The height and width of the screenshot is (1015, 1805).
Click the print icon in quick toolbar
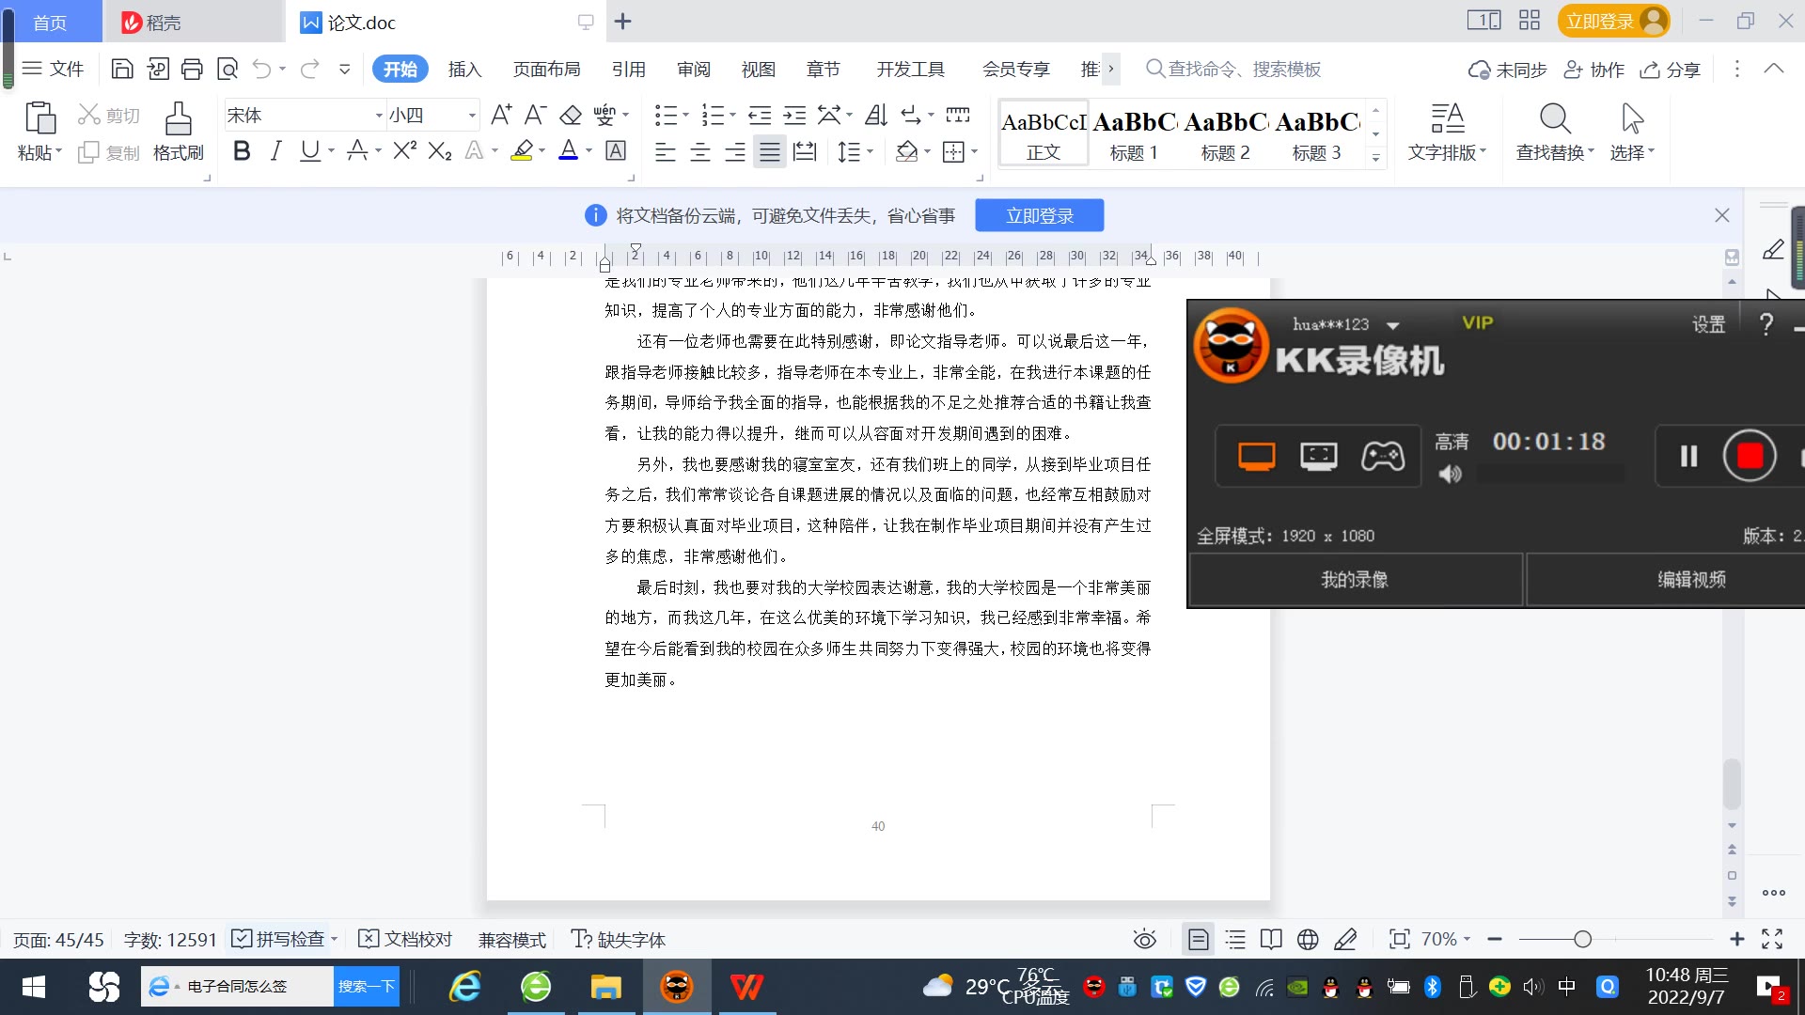click(x=192, y=69)
